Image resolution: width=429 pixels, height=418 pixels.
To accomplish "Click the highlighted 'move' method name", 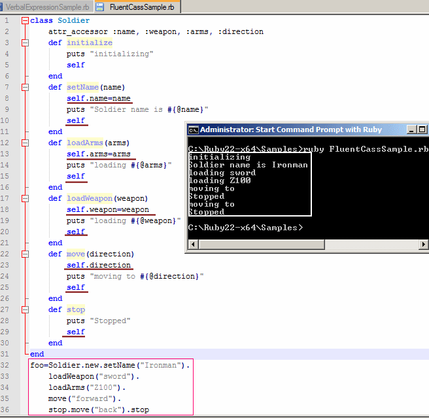I will 76,254.
